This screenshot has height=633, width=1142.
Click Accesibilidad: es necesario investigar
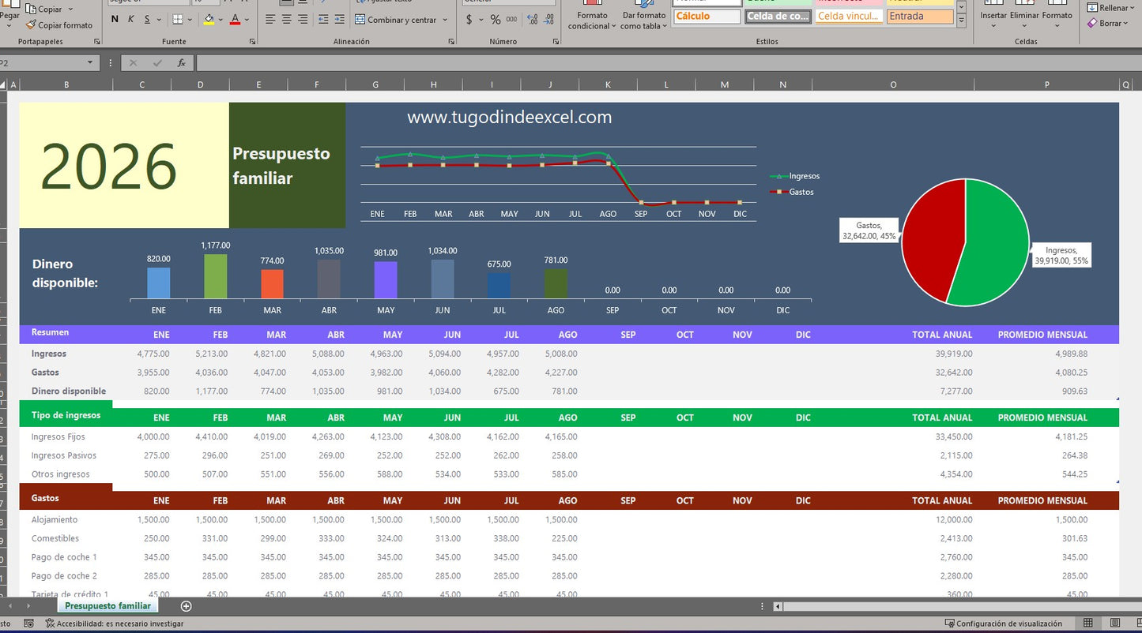[115, 624]
